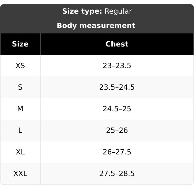Click chest value 25–26
This screenshot has height=185, width=194.
coord(117,130)
